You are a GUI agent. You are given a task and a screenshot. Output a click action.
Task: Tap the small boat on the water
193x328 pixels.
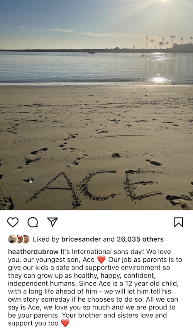coord(91,52)
